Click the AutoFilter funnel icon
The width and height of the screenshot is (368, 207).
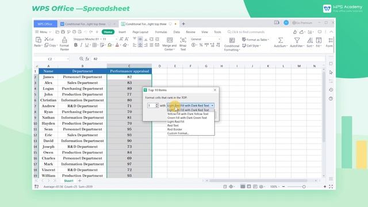point(297,40)
